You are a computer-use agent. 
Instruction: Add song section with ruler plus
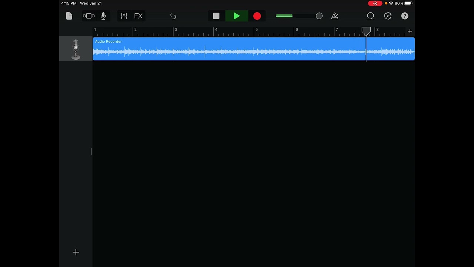coord(410,31)
